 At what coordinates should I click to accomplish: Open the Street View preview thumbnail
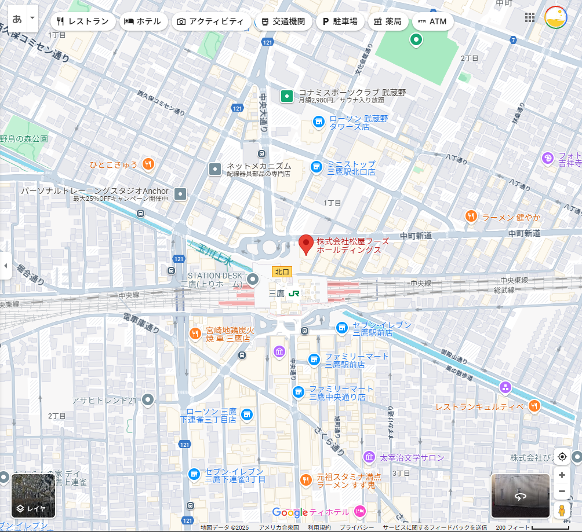coord(520,496)
